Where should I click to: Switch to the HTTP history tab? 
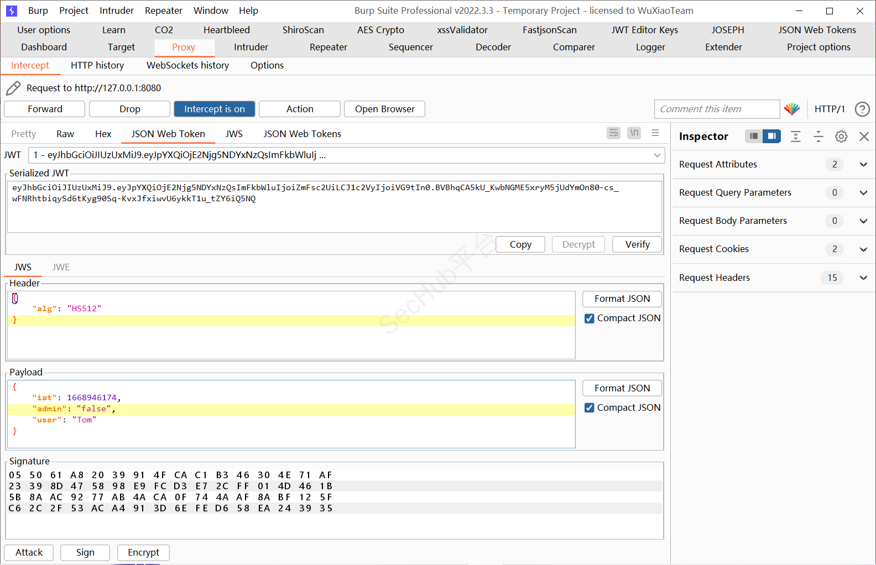[97, 65]
